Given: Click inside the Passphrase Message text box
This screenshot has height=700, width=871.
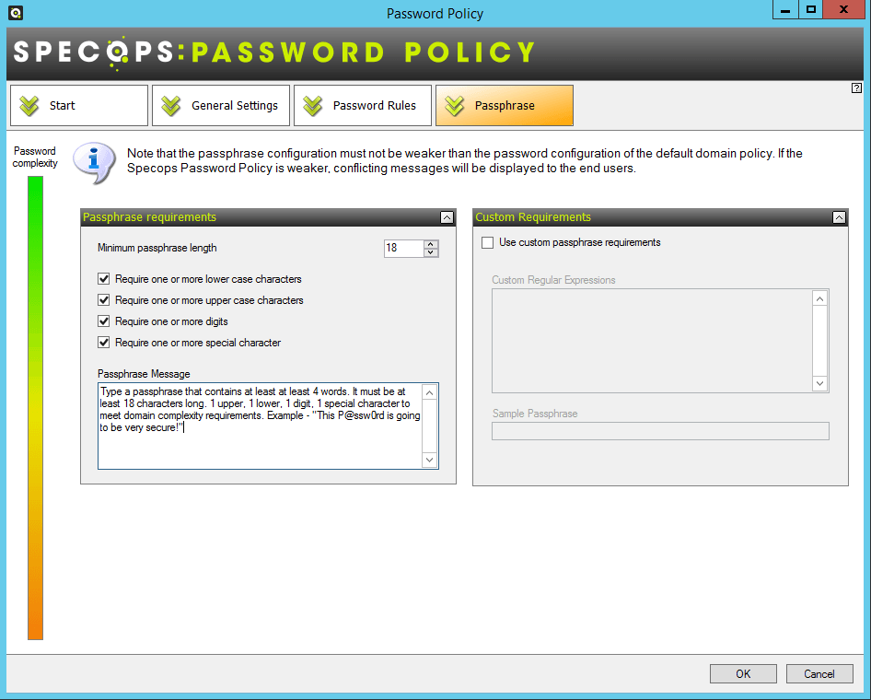Looking at the screenshot, I should coord(260,426).
